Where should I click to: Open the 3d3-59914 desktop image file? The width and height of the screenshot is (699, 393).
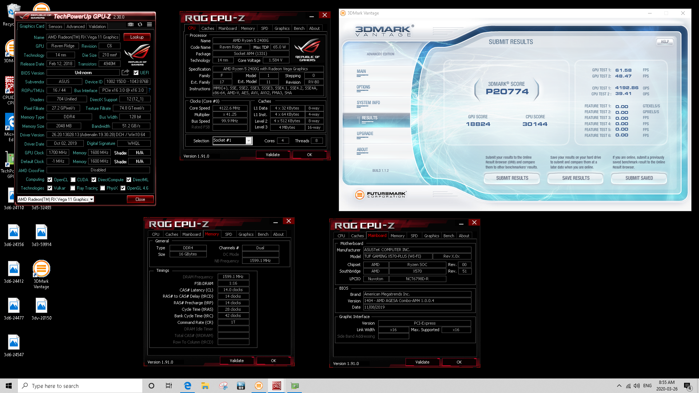pos(42,235)
